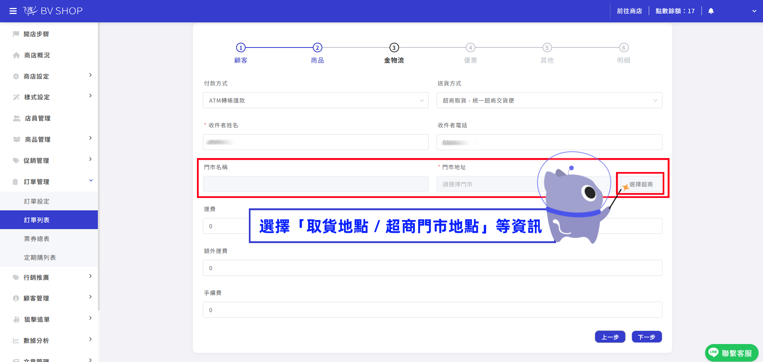Click the 手續費 input field
Screen dimensions: 763x362
pyautogui.click(x=432, y=310)
